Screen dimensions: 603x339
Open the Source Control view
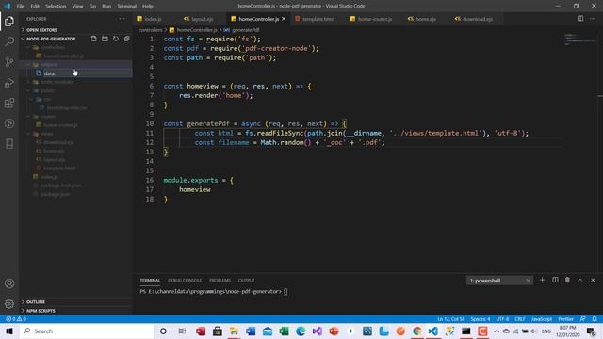9,62
